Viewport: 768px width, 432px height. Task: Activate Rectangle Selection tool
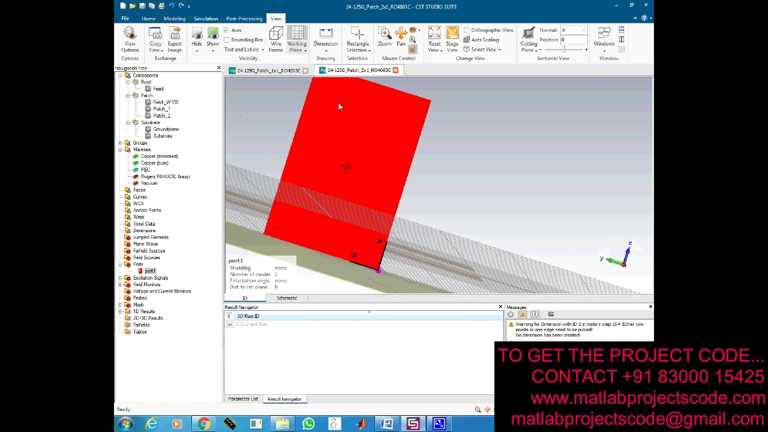[x=358, y=40]
